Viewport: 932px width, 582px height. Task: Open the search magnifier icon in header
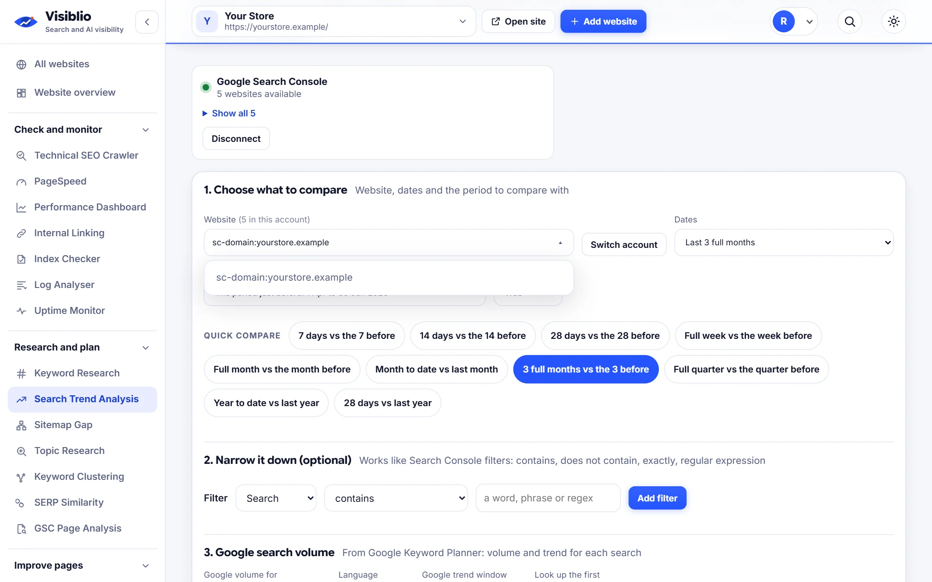850,22
